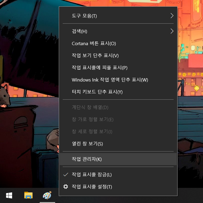Toggle Windows Ink 작업 영역 단추 표시(W)

pos(118,80)
